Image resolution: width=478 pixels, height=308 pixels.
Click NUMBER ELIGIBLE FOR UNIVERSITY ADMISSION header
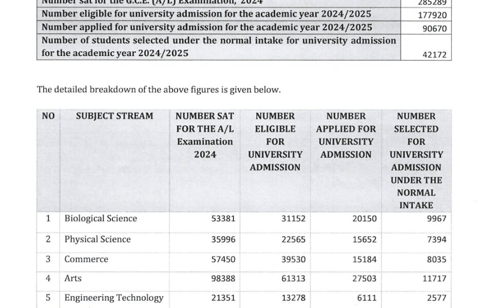click(x=275, y=141)
